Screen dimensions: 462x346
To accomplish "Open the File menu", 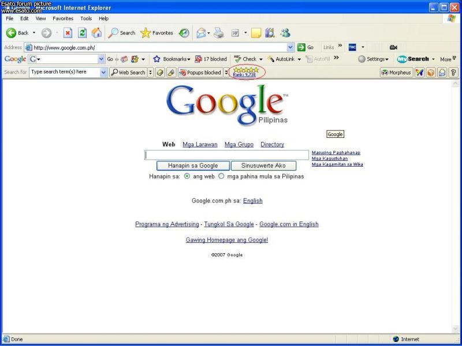I will point(9,18).
